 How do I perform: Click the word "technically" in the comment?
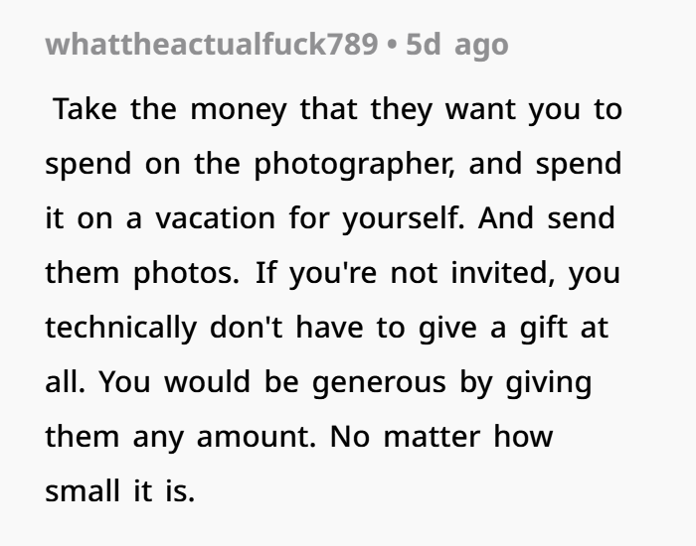point(121,328)
